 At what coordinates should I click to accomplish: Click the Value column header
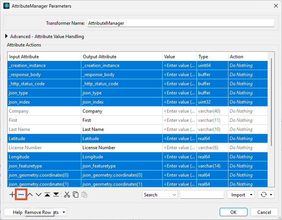tap(179, 57)
